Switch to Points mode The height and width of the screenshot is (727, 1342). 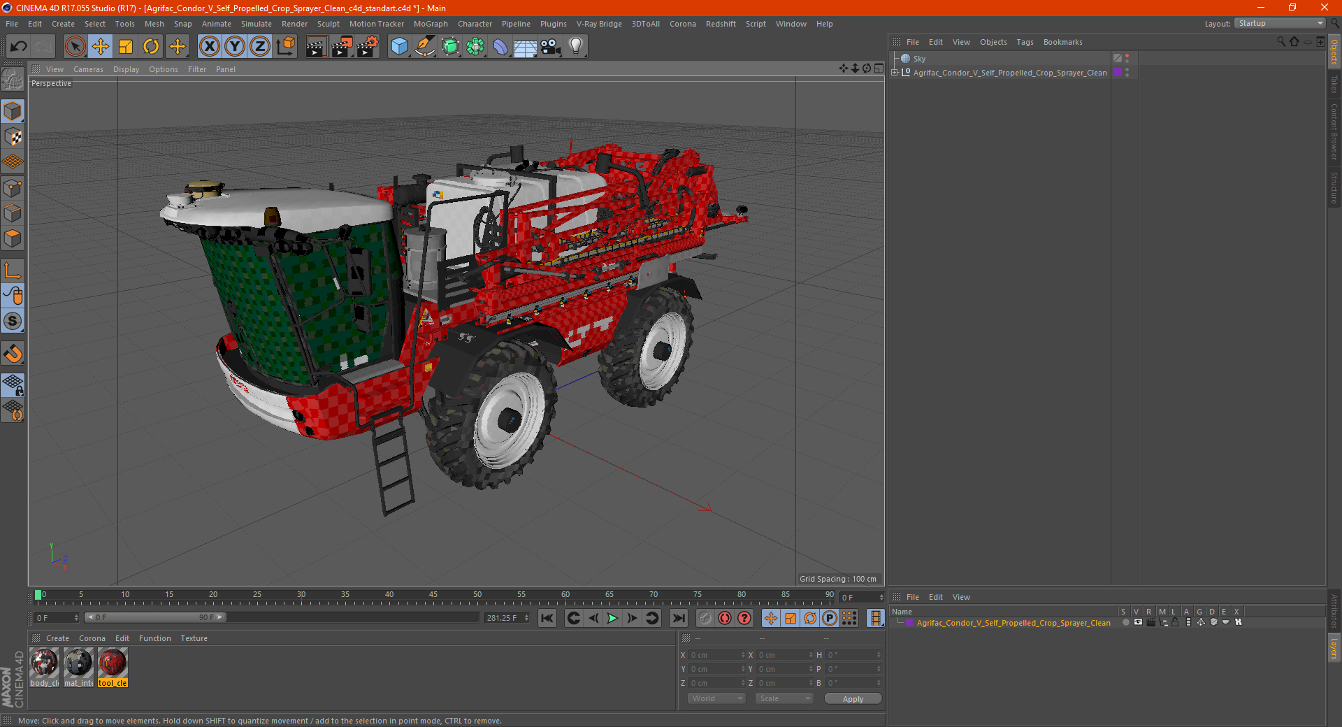tap(13, 188)
